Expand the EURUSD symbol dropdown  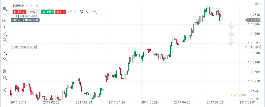point(31,5)
